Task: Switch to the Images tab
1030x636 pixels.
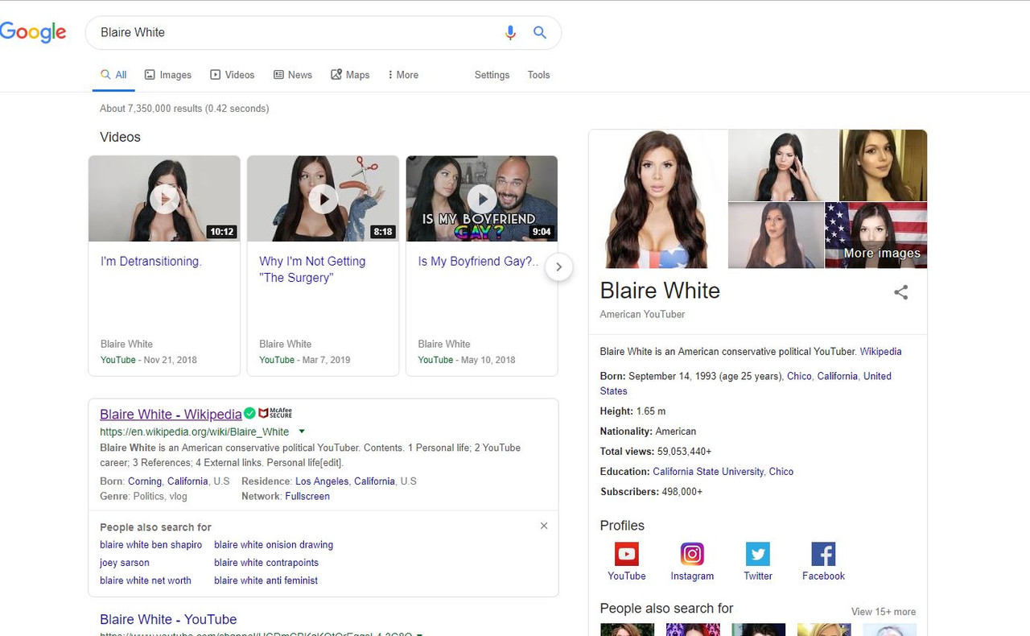Action: click(x=168, y=75)
